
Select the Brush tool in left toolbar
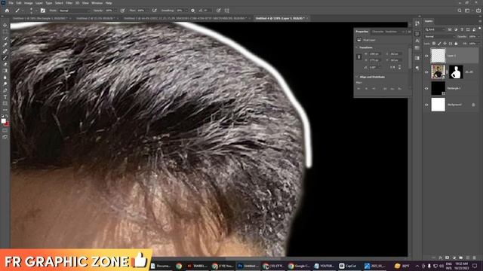(5, 58)
